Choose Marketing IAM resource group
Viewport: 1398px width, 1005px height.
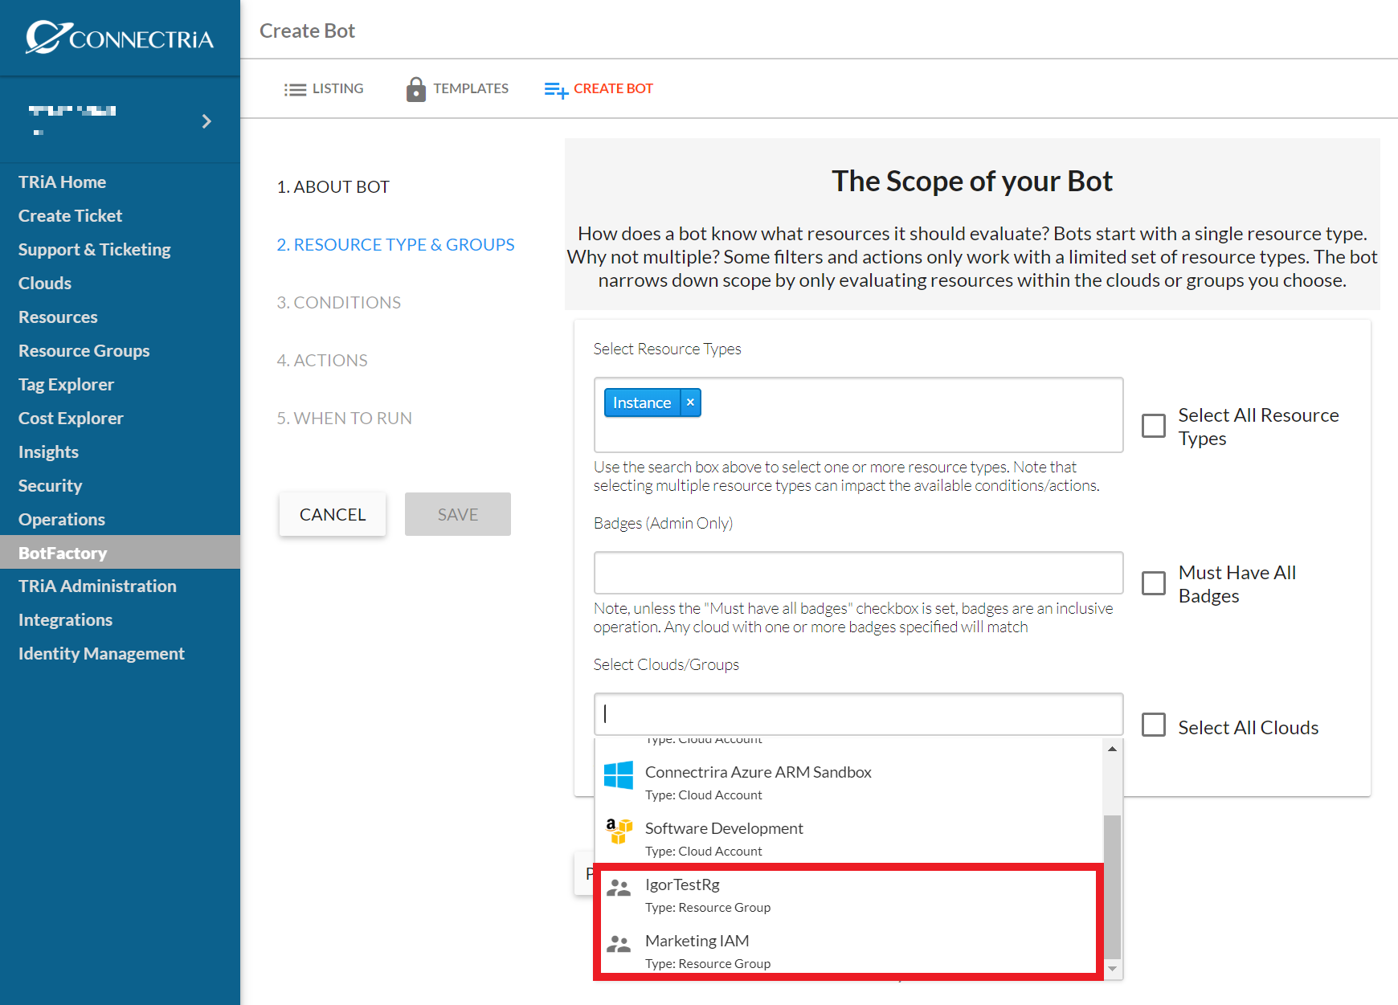(x=848, y=950)
